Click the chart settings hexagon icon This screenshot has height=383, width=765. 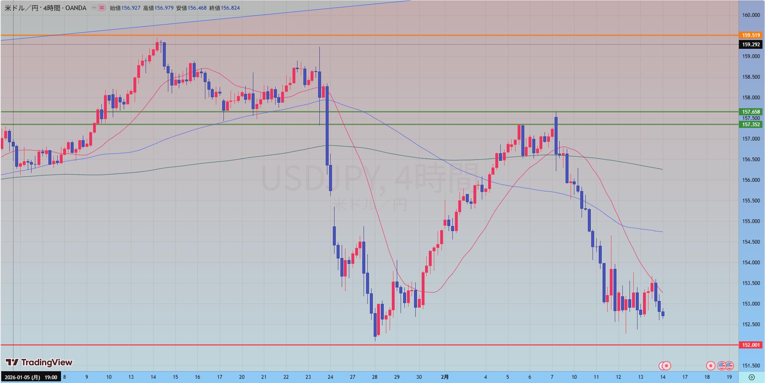(x=752, y=378)
